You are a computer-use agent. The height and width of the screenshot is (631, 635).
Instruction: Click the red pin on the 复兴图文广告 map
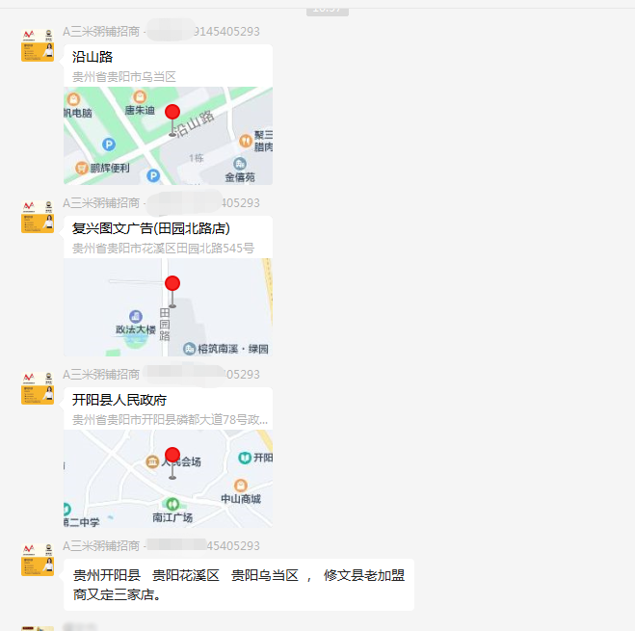(172, 285)
